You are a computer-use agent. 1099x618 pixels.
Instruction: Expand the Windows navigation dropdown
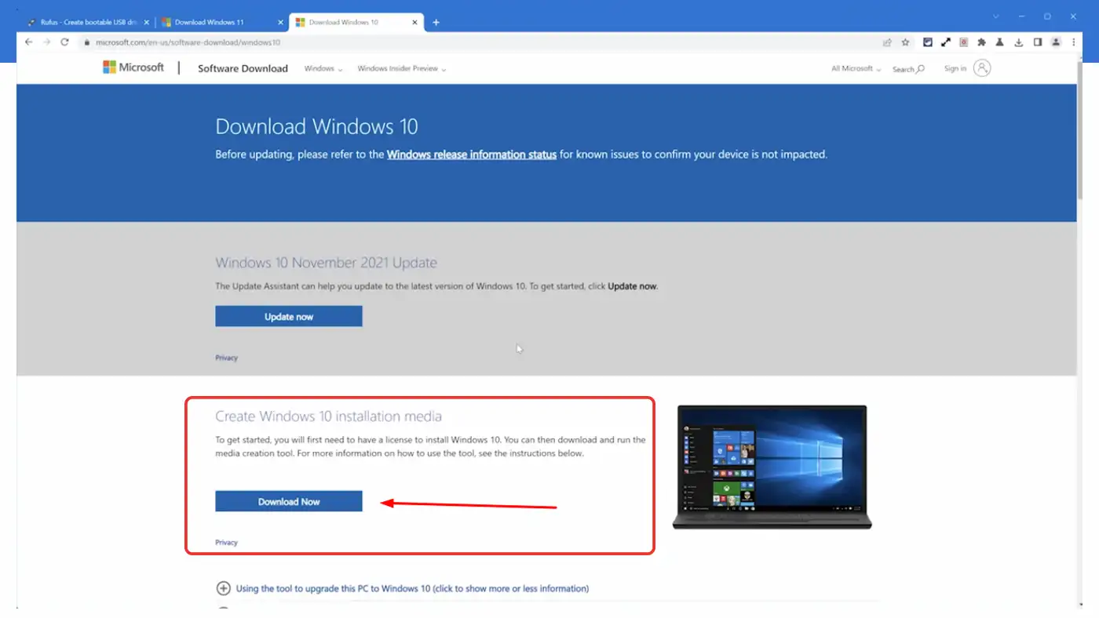(x=323, y=69)
